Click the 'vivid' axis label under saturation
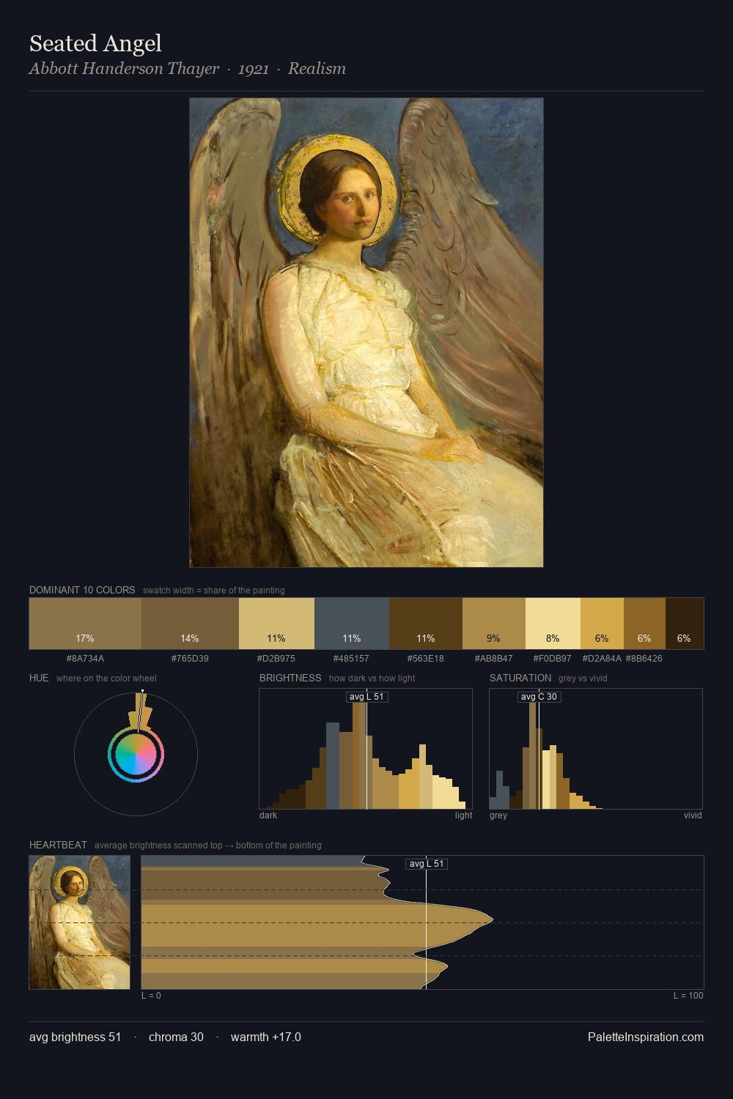 (x=693, y=815)
